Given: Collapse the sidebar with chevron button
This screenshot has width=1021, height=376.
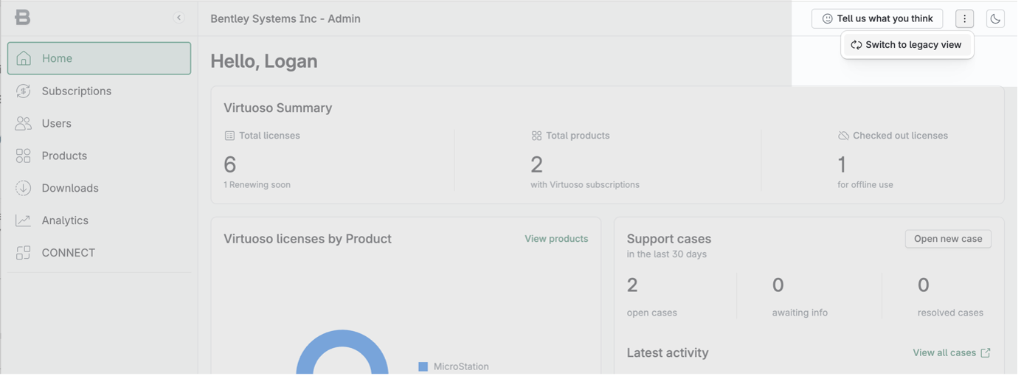Looking at the screenshot, I should pyautogui.click(x=179, y=18).
